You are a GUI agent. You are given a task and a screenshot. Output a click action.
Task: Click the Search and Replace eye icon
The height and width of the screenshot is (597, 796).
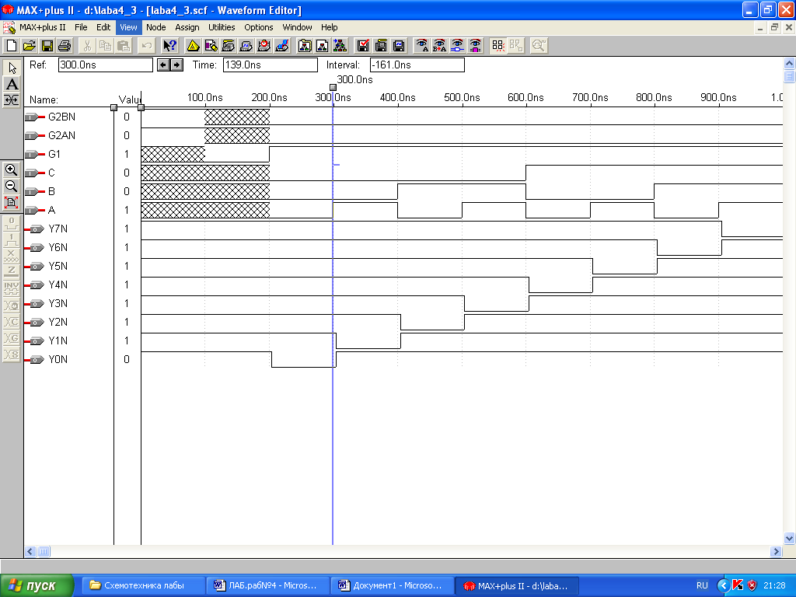[x=440, y=46]
